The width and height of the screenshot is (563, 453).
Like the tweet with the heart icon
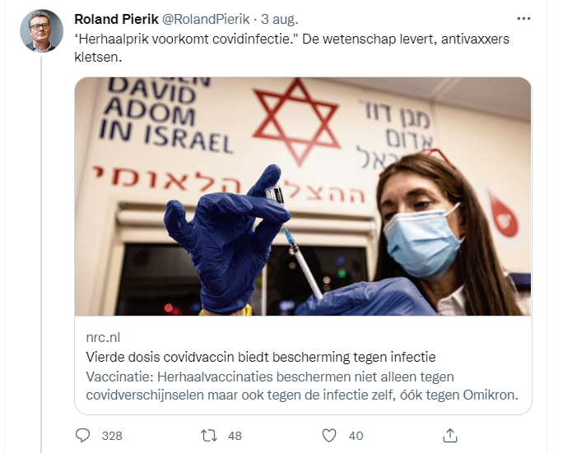[x=329, y=436]
